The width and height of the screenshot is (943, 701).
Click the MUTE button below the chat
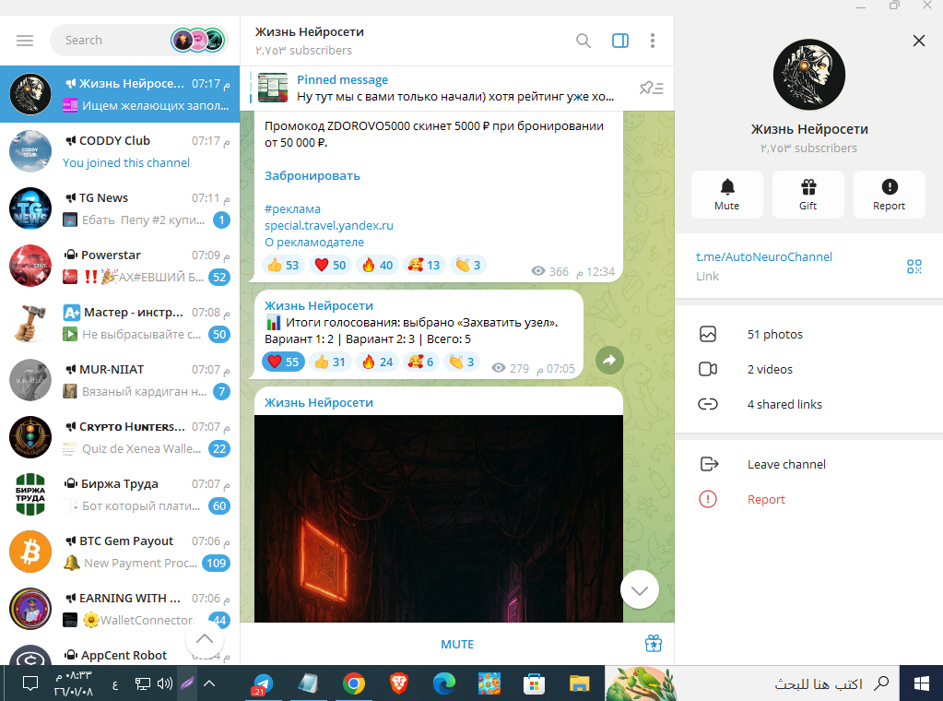pyautogui.click(x=457, y=645)
